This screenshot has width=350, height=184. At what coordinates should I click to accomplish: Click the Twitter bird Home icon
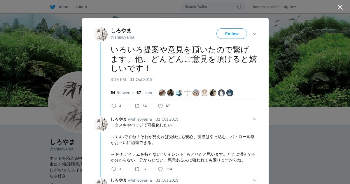52,7
